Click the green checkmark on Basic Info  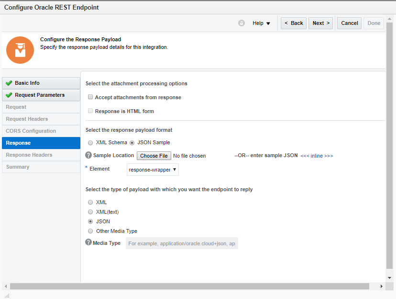pos(9,83)
